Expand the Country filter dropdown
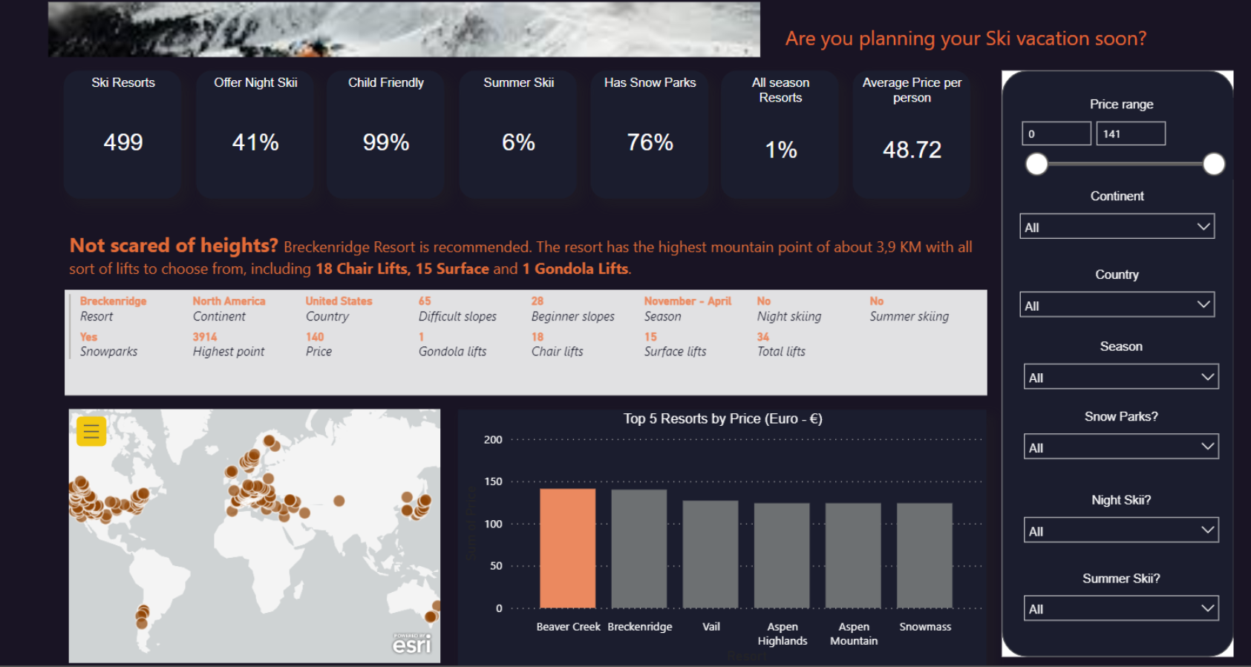 tap(1117, 305)
